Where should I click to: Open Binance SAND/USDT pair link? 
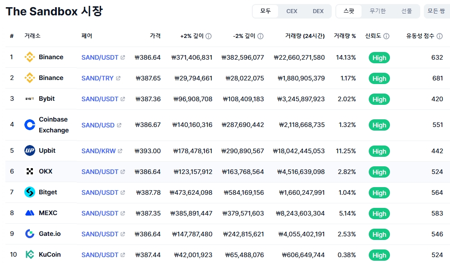(100, 57)
